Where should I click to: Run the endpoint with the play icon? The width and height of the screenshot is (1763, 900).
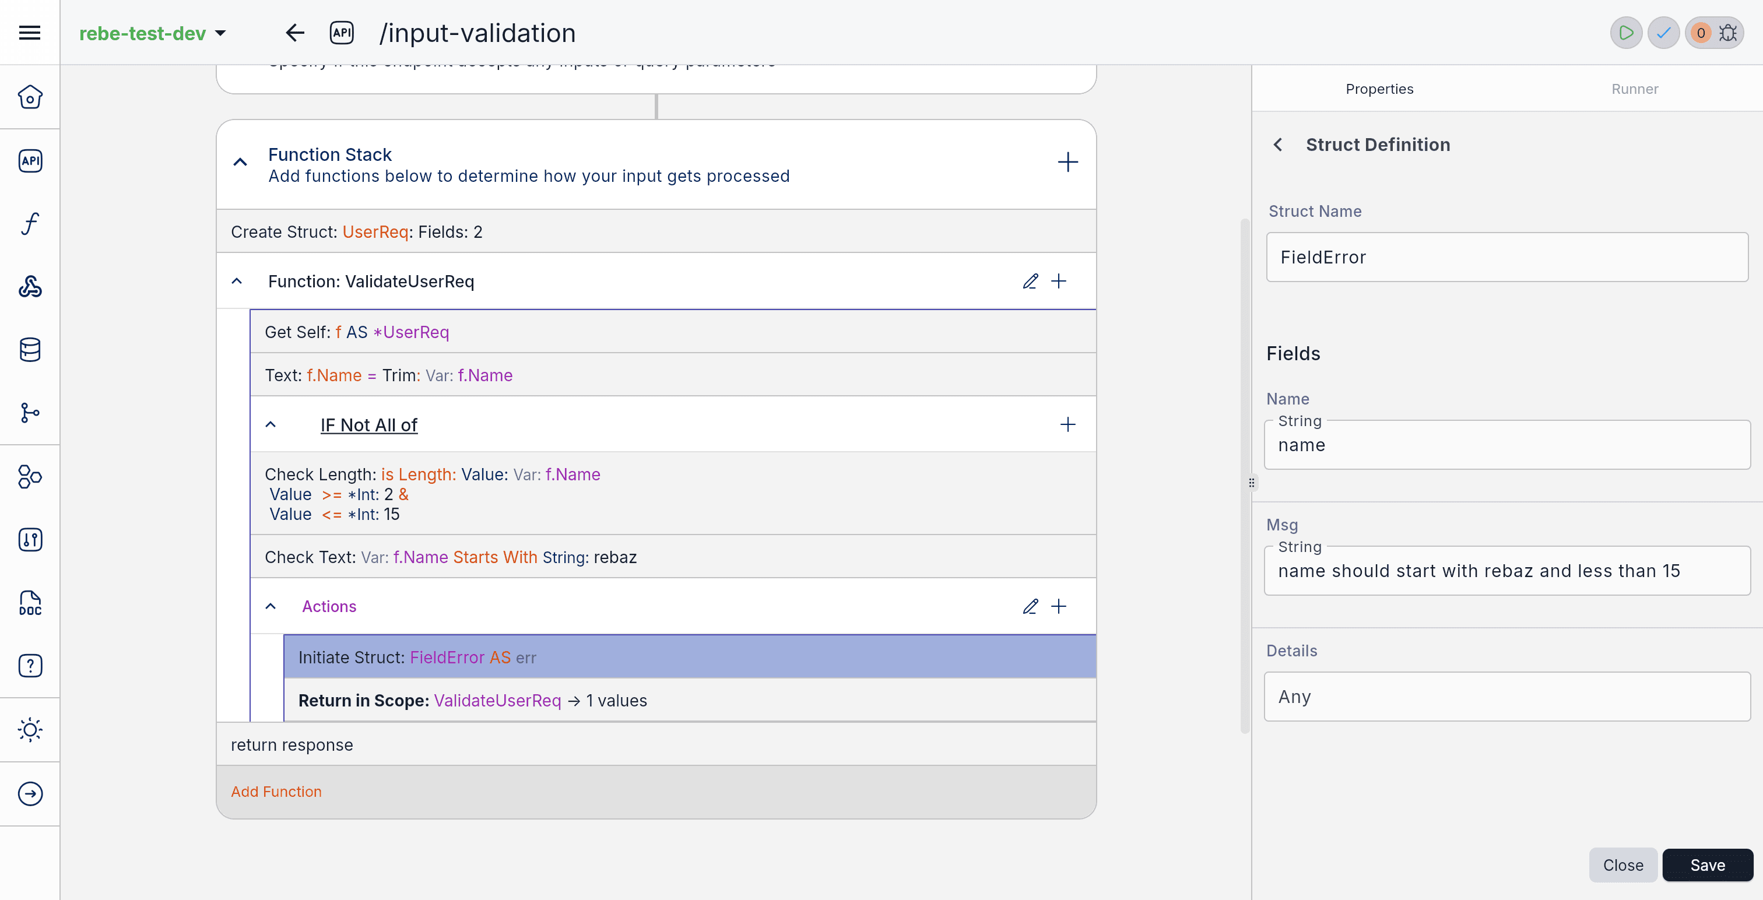point(1626,32)
